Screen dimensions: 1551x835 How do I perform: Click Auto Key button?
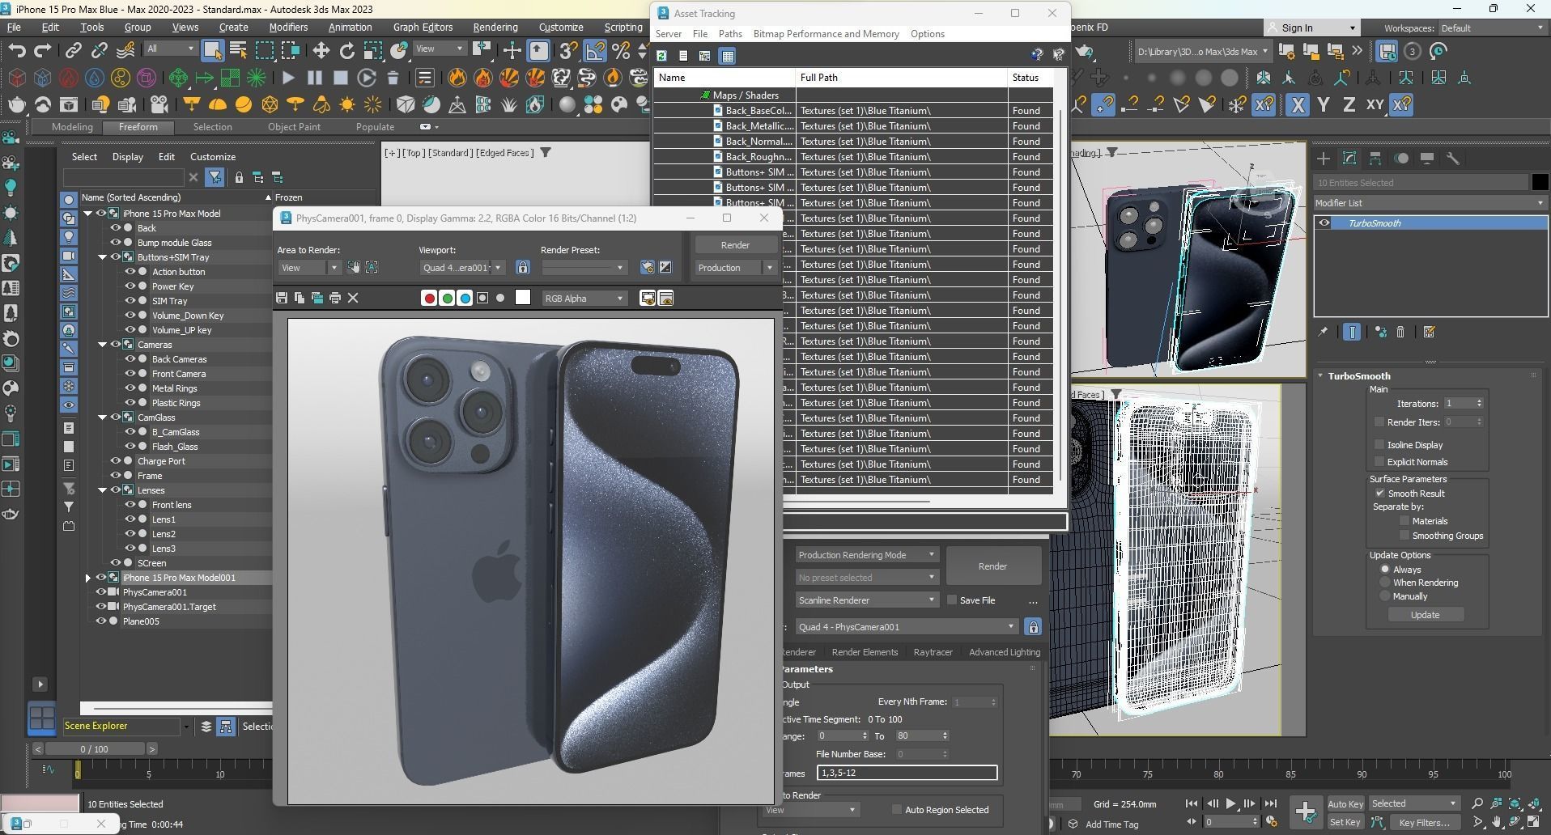tap(1345, 803)
